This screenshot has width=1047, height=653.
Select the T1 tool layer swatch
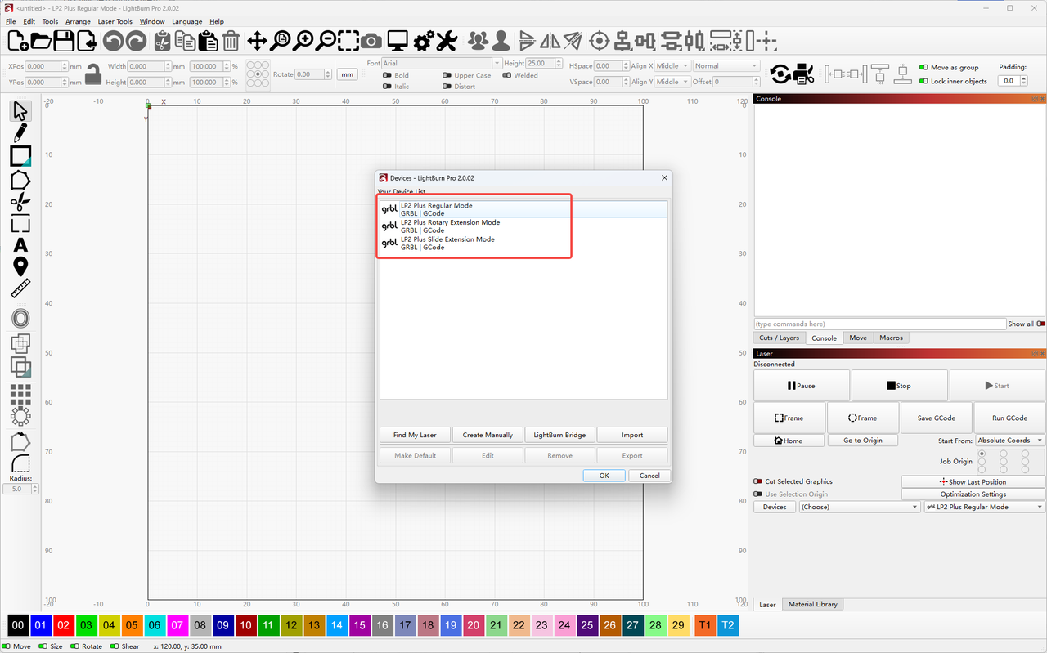(704, 625)
